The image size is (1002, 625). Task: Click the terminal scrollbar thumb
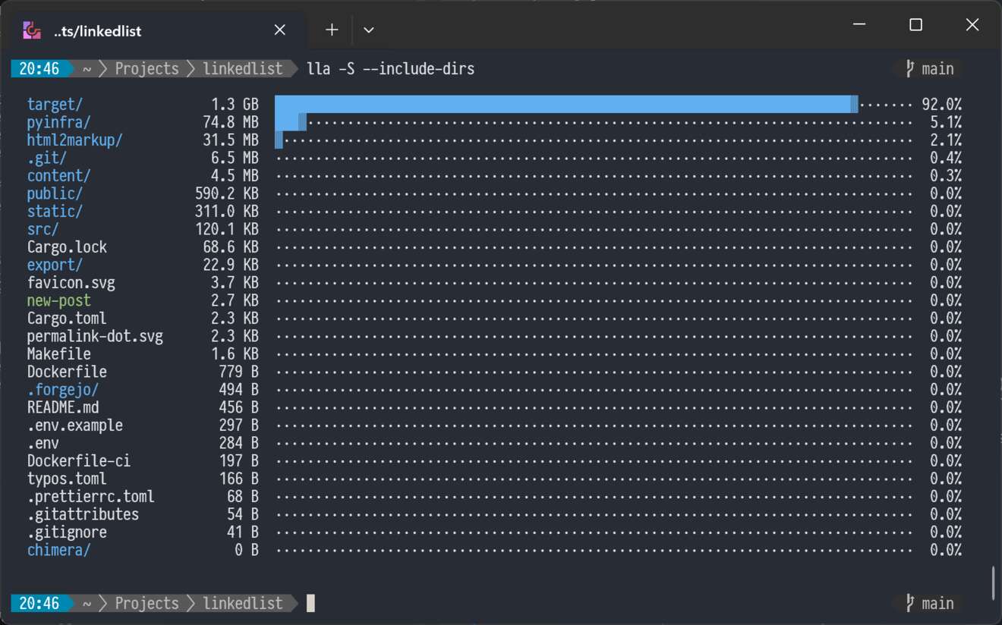click(994, 582)
